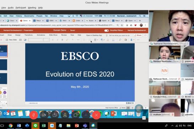Viewport: 194px width, 129px height.
Task: Open the History menu in browser menu bar
Action: [19, 16]
